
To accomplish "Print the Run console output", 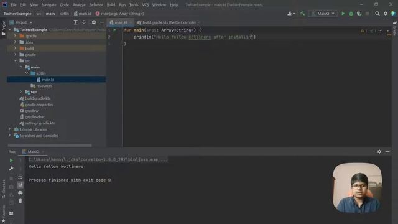I will 21,193.
